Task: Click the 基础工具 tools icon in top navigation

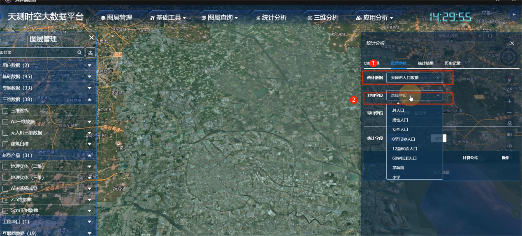Action: (153, 18)
